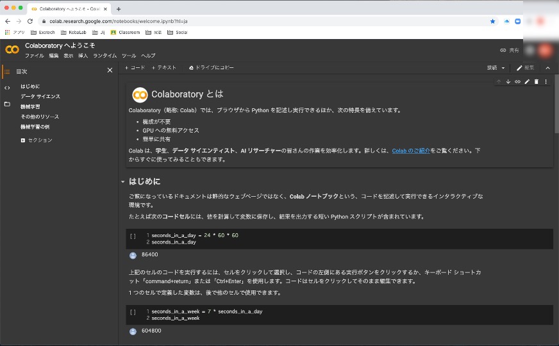This screenshot has height=346, width=559.
Task: Open the files folder sidebar icon
Action: 7,104
